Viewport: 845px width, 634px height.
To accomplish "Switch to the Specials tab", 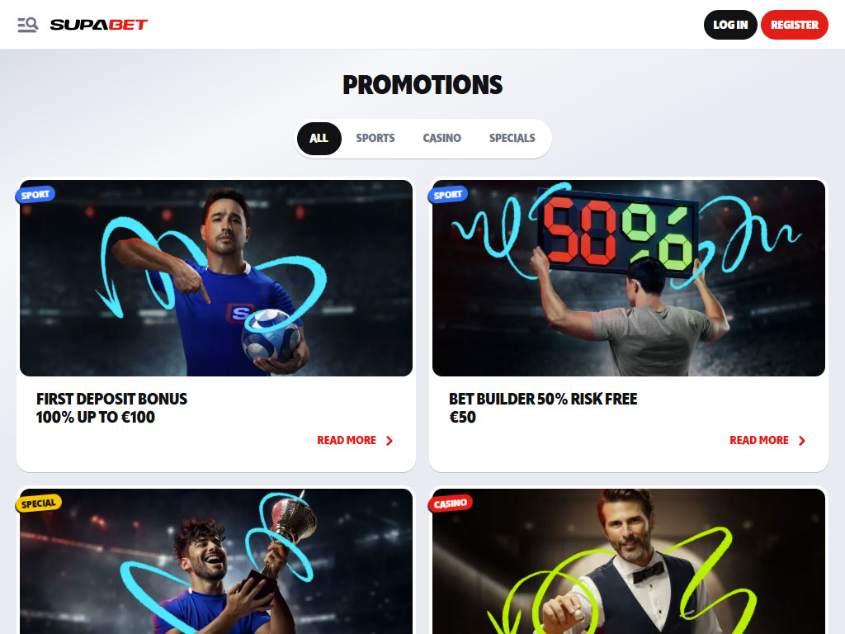I will [x=512, y=139].
